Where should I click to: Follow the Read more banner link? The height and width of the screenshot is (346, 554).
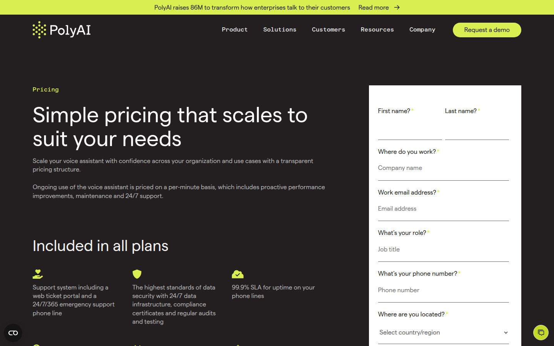pos(374,7)
